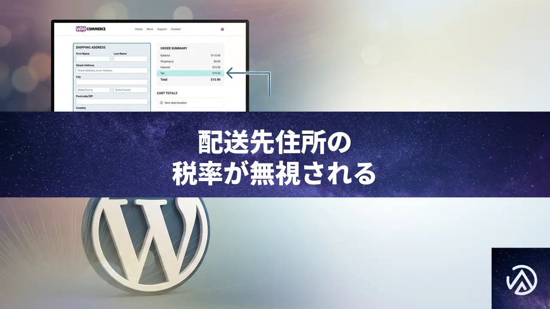Viewport: 550px width, 309px height.
Task: Open the Store menu item
Action: pos(150,29)
